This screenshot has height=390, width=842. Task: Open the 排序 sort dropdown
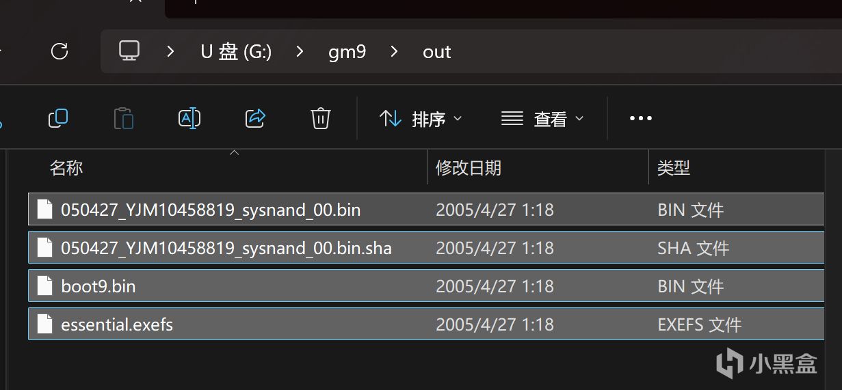pos(421,119)
